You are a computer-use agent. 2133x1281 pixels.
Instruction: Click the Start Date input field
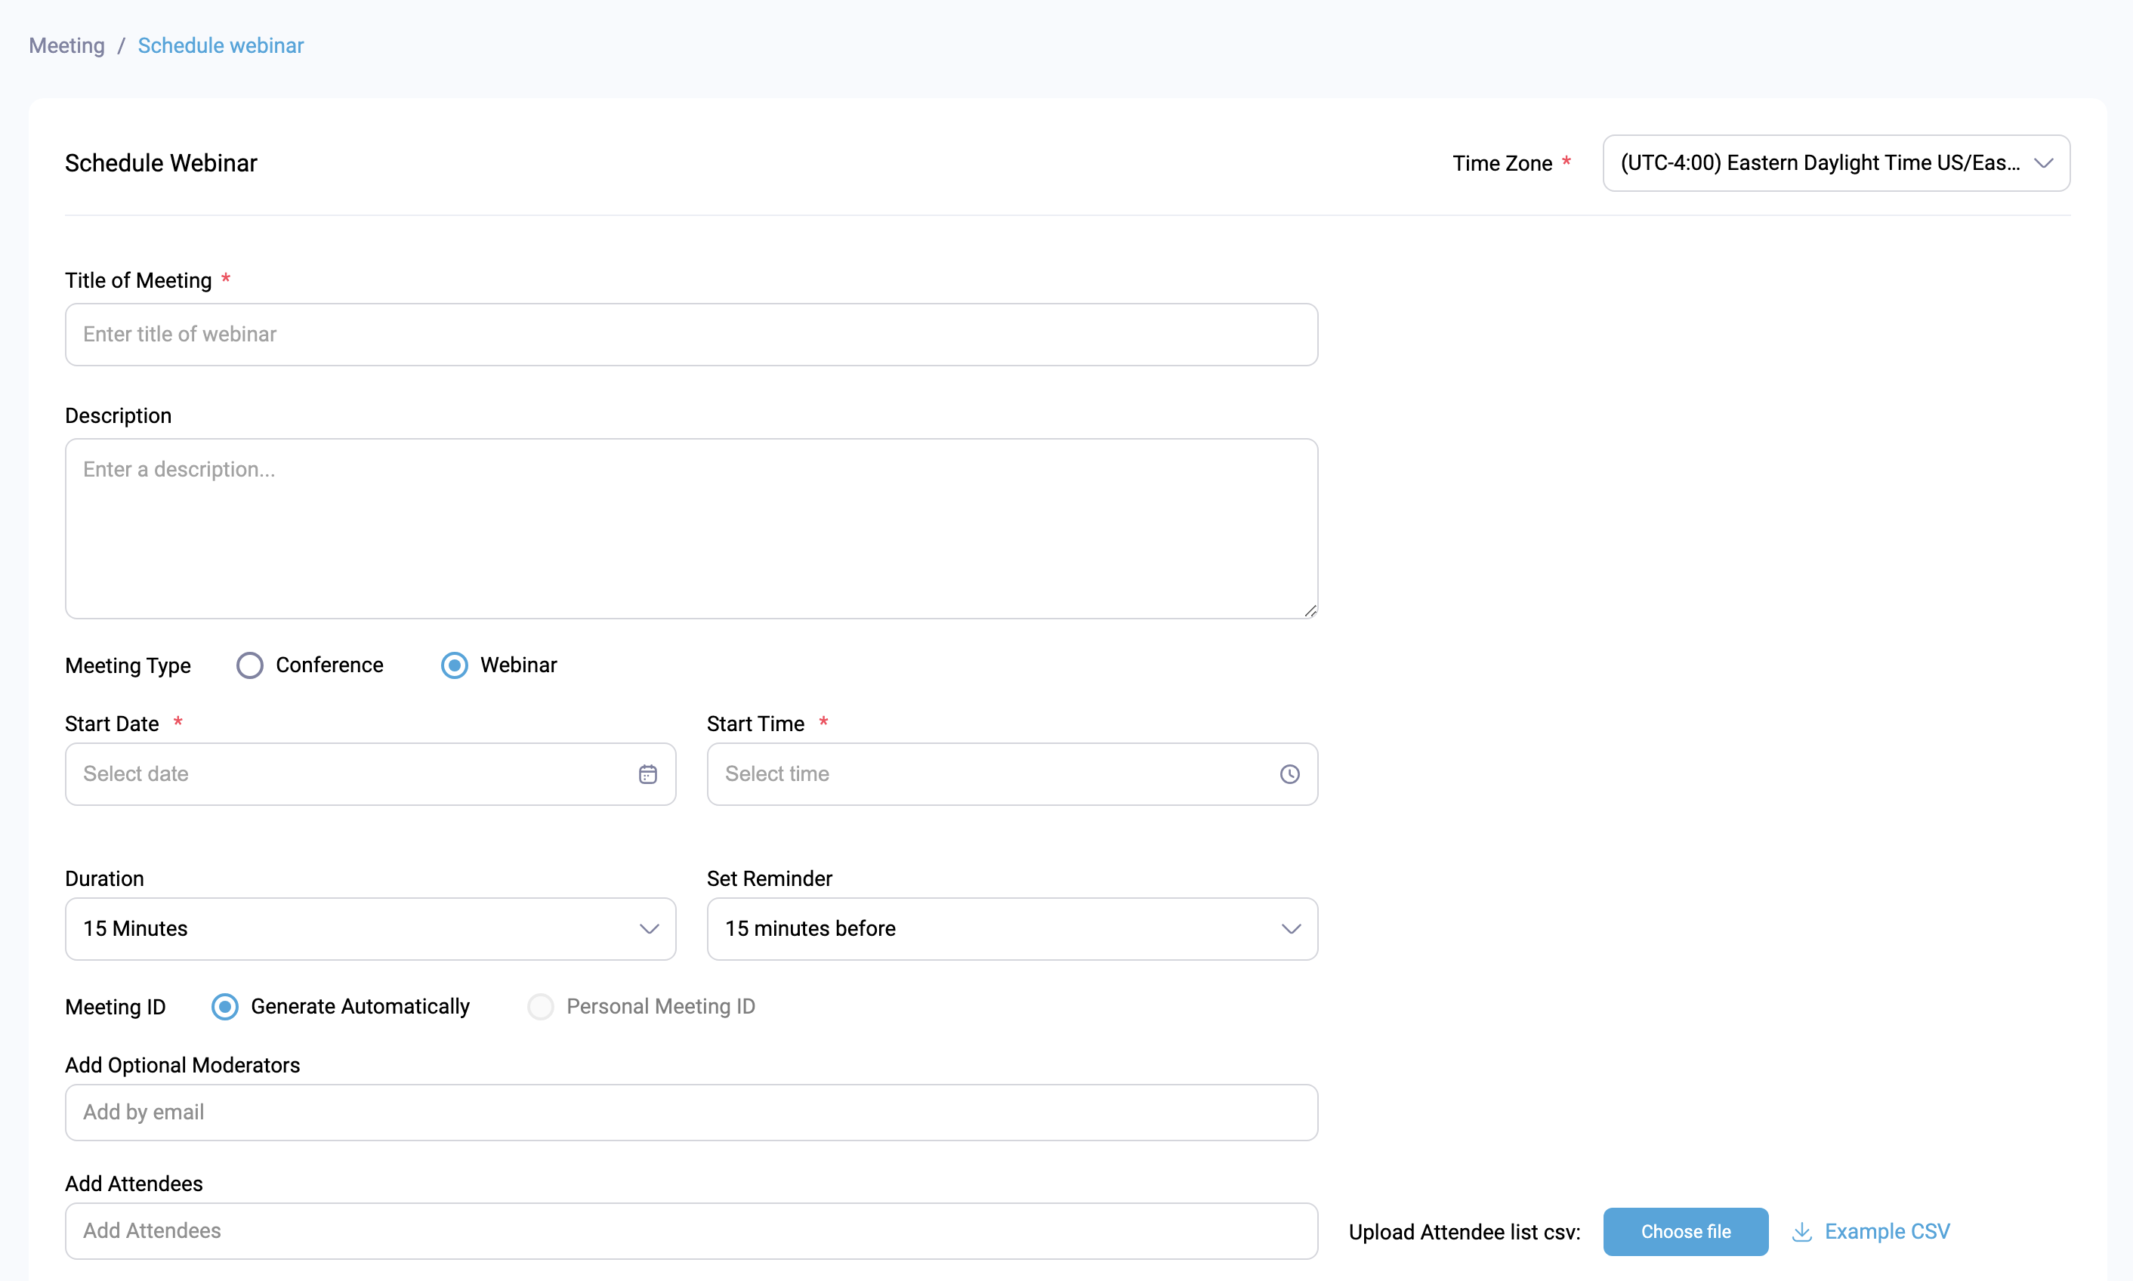coord(370,774)
